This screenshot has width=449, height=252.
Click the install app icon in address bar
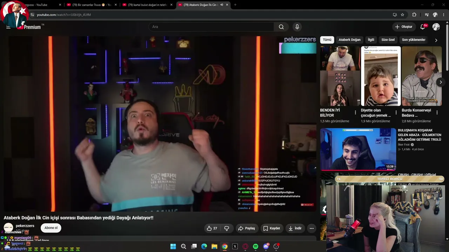395,15
